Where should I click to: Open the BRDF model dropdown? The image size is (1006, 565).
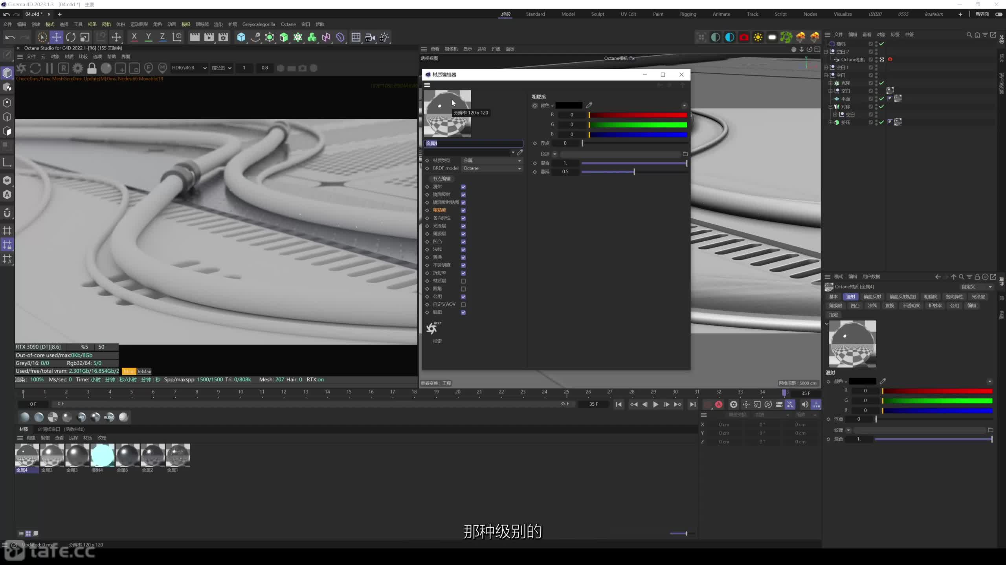click(492, 168)
